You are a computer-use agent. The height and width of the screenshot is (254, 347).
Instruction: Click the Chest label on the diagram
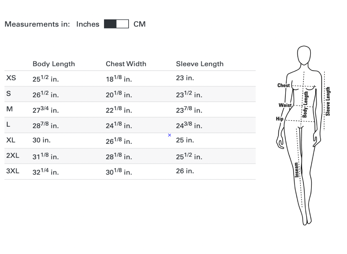283,86
